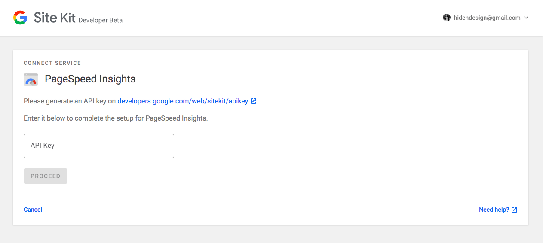Select the PageSpeed Insights heading
This screenshot has height=243, width=543.
click(x=90, y=79)
